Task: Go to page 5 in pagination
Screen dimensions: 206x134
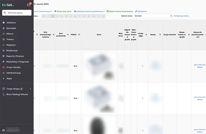Action: (x=71, y=16)
